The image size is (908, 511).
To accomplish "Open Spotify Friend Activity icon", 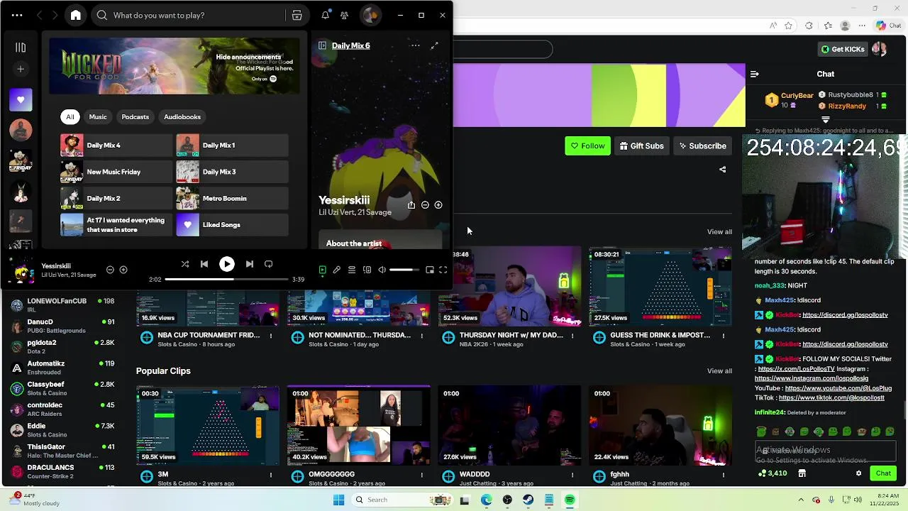I will coord(344,15).
